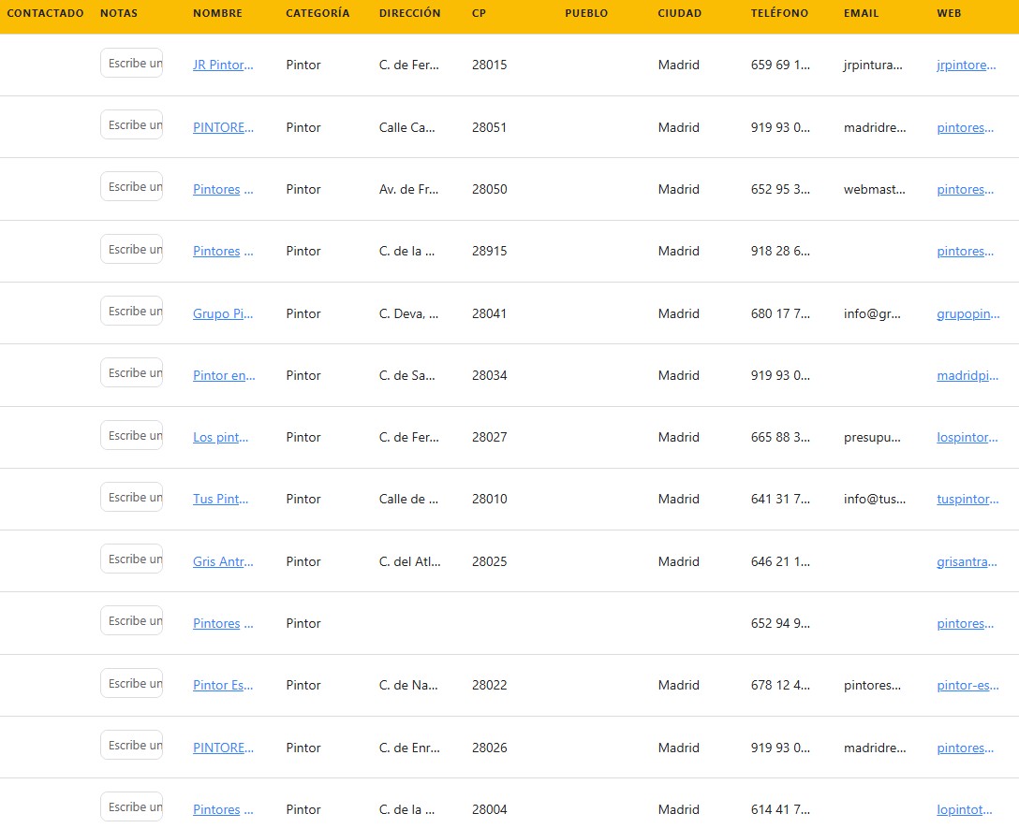Focus the notes field in 28915 row

click(131, 249)
